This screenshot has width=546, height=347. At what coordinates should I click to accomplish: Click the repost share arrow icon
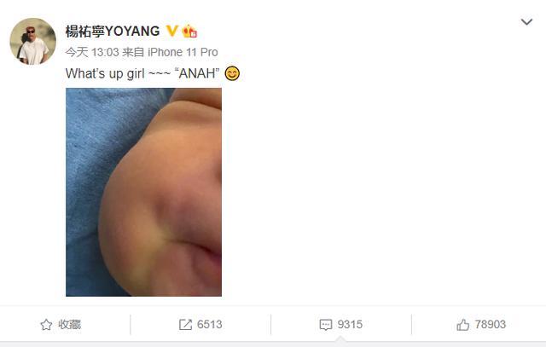185,325
